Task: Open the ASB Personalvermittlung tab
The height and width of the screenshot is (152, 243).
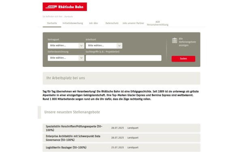Action: [x=158, y=23]
